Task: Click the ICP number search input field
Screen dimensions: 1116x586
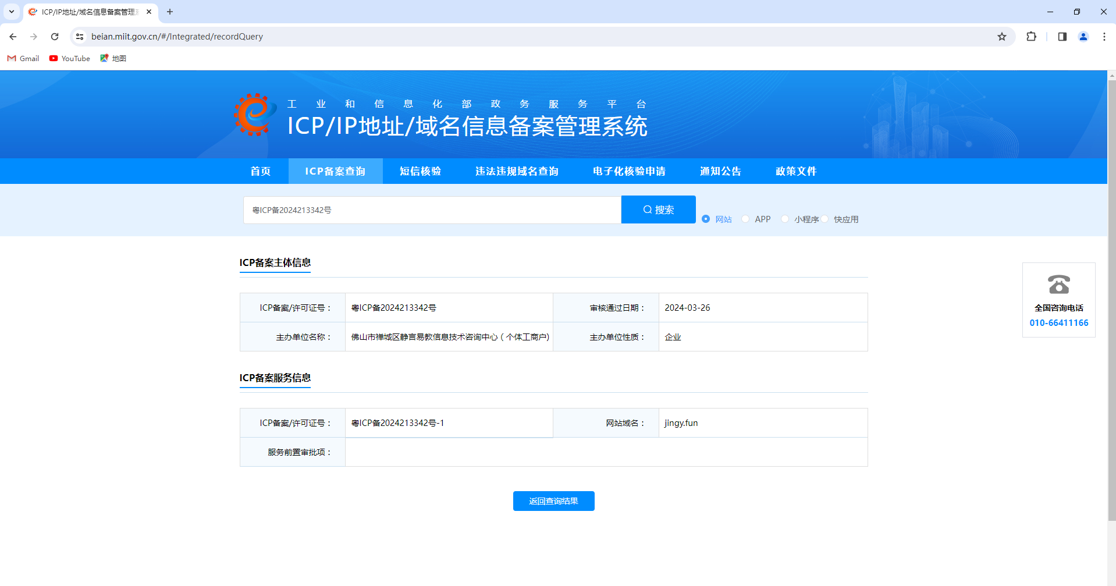Action: coord(432,210)
